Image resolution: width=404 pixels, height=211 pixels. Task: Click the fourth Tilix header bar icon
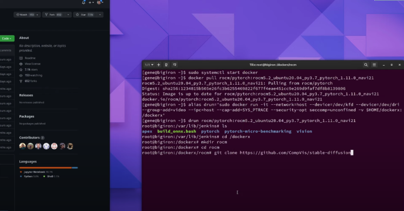coord(175,65)
